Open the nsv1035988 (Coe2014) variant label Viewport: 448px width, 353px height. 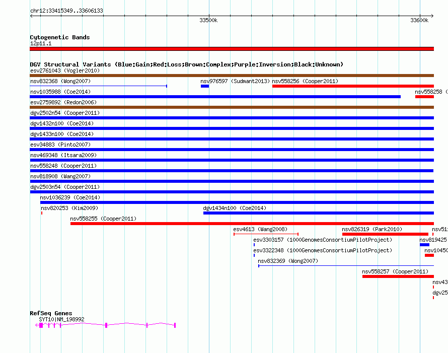point(60,92)
